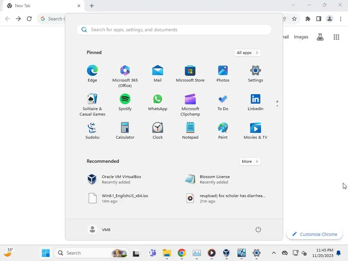The width and height of the screenshot is (348, 261).
Task: Switch to Chrome on the taskbar
Action: pyautogui.click(x=181, y=253)
